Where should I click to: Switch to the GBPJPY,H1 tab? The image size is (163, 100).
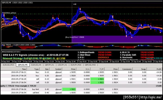point(49,65)
